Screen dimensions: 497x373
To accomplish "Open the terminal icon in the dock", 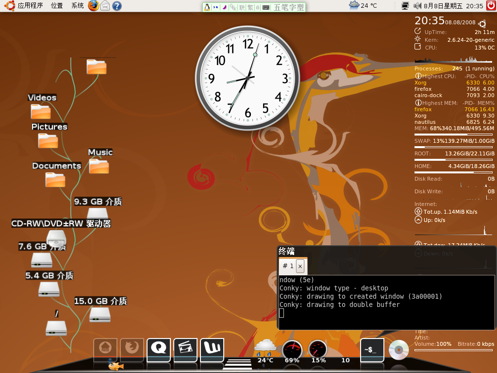I will (x=372, y=350).
